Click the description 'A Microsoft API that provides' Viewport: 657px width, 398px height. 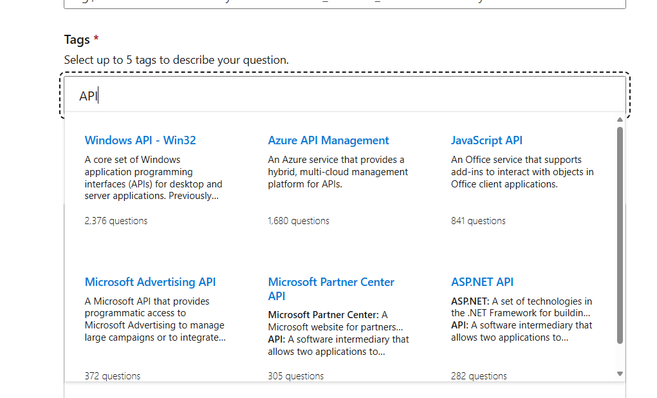[155, 319]
